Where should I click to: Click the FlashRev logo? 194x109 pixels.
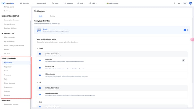point(8,3)
